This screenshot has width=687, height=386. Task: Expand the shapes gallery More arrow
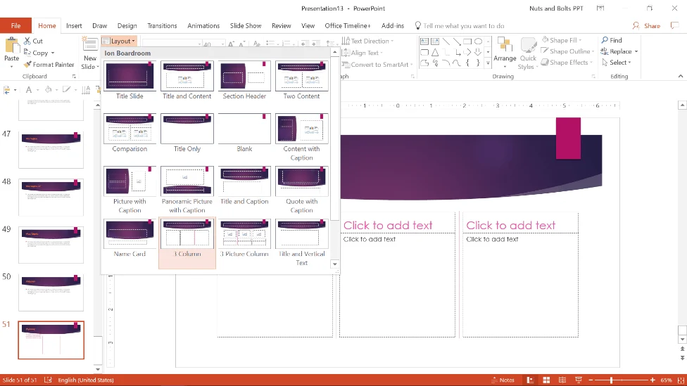pyautogui.click(x=488, y=63)
